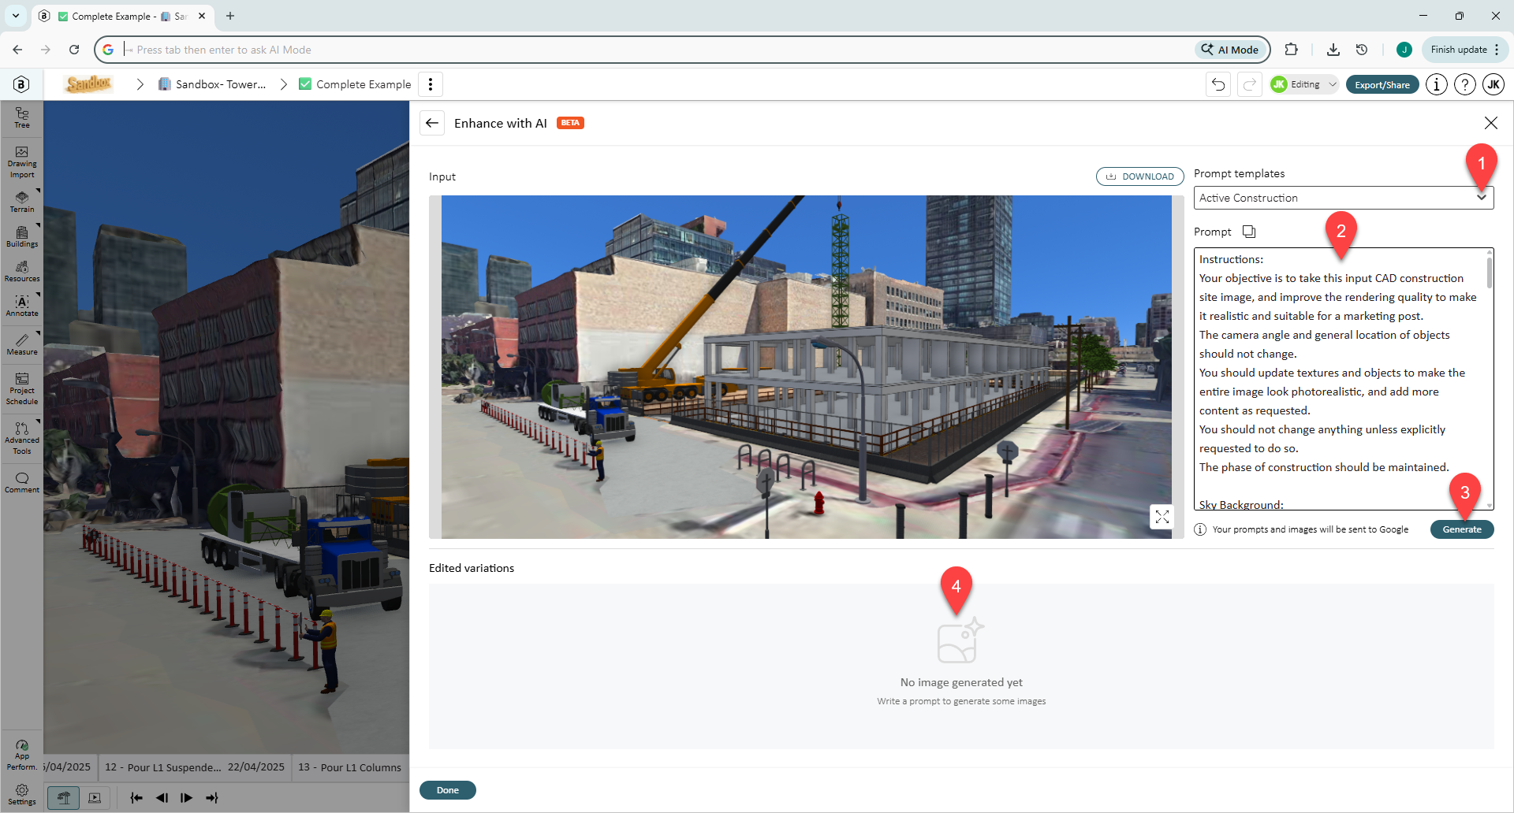Image resolution: width=1514 pixels, height=813 pixels.
Task: Click the input construction site image
Action: click(806, 367)
